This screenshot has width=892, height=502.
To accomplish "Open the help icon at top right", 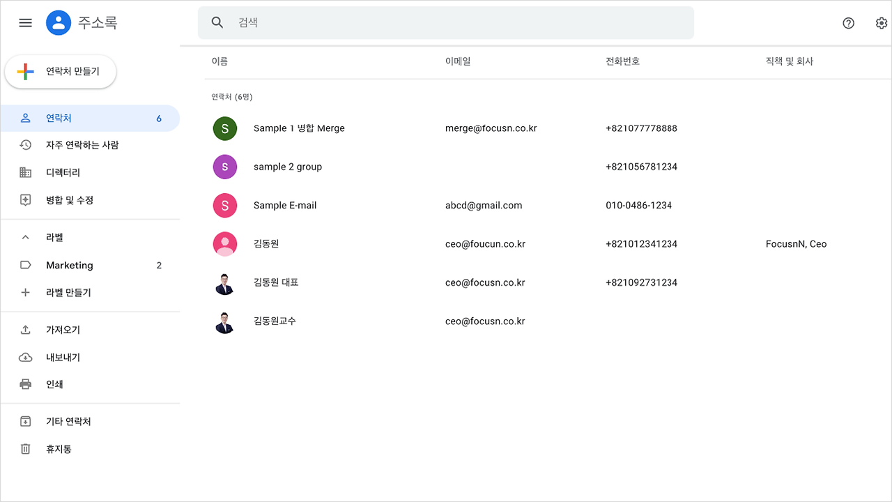I will [848, 23].
